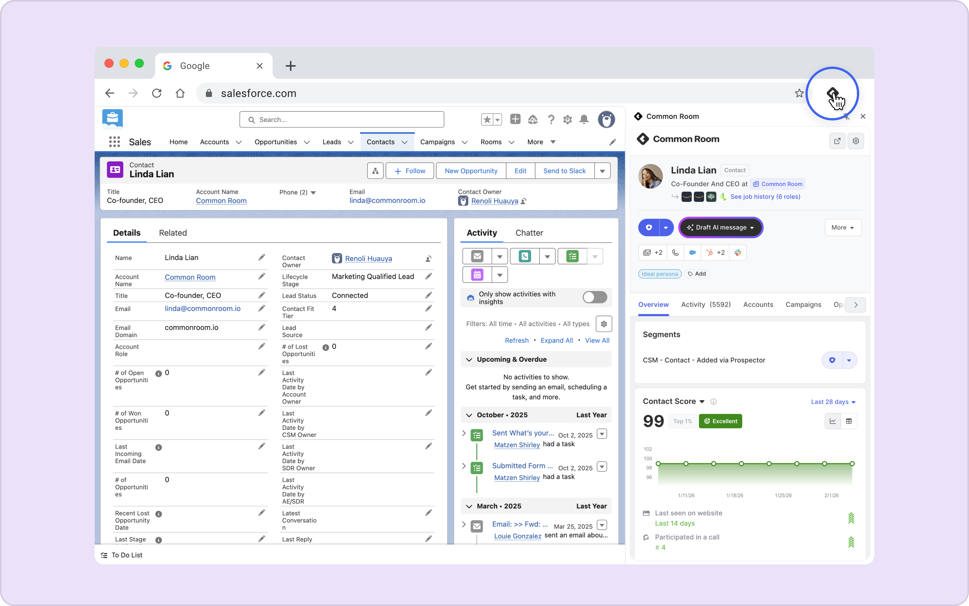This screenshot has height=606, width=969.
Task: Open the Last 28 days dropdown
Action: [833, 402]
